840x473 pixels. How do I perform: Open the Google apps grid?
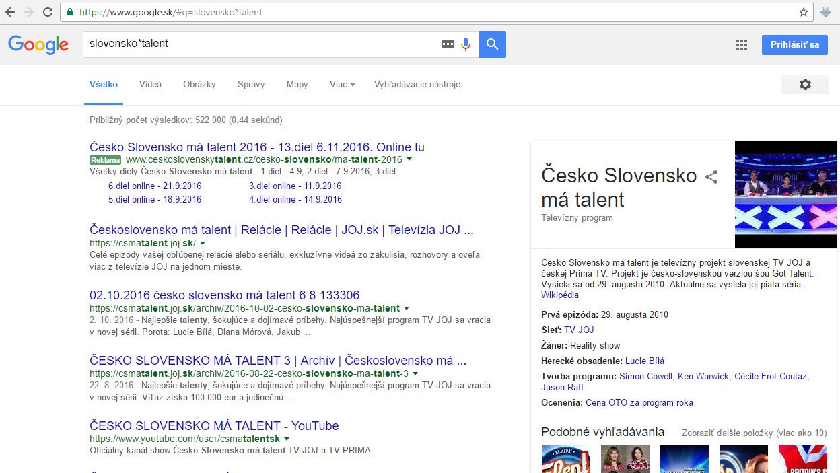[x=742, y=45]
